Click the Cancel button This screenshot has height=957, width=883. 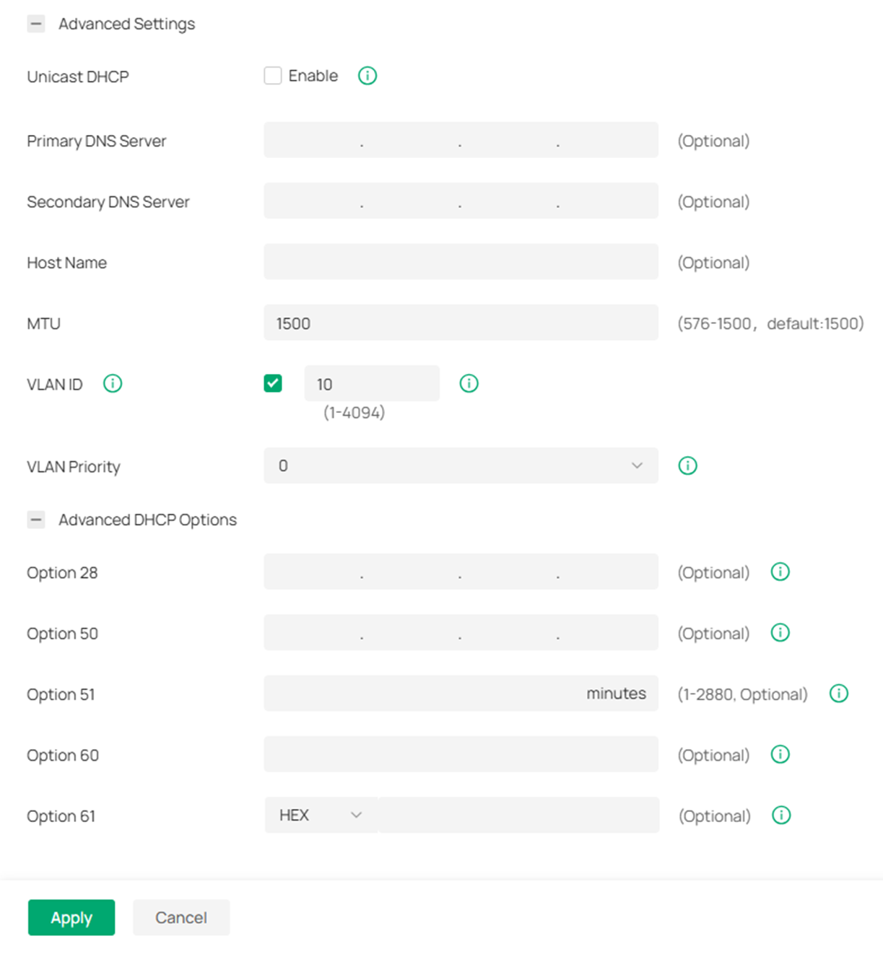[x=180, y=917]
